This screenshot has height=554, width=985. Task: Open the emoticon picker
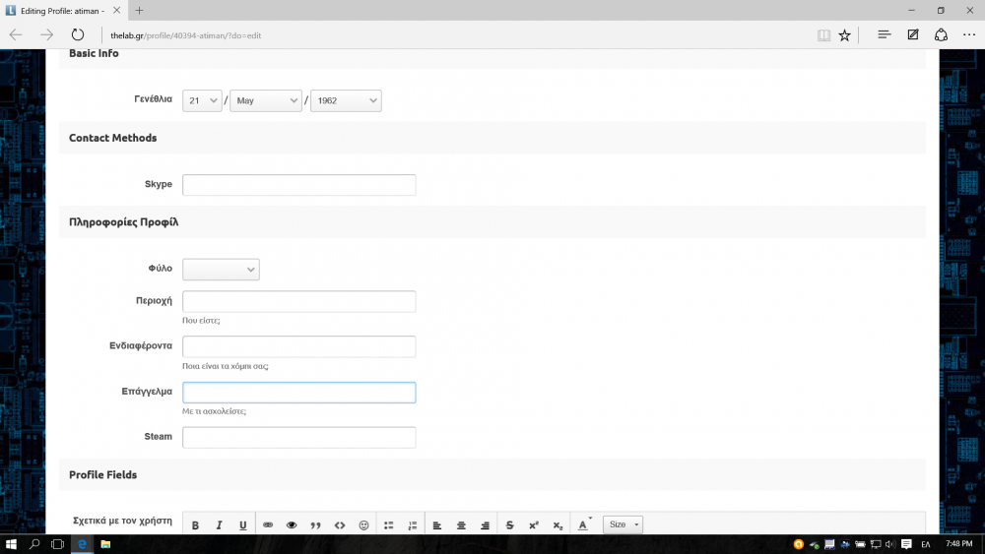coord(363,525)
